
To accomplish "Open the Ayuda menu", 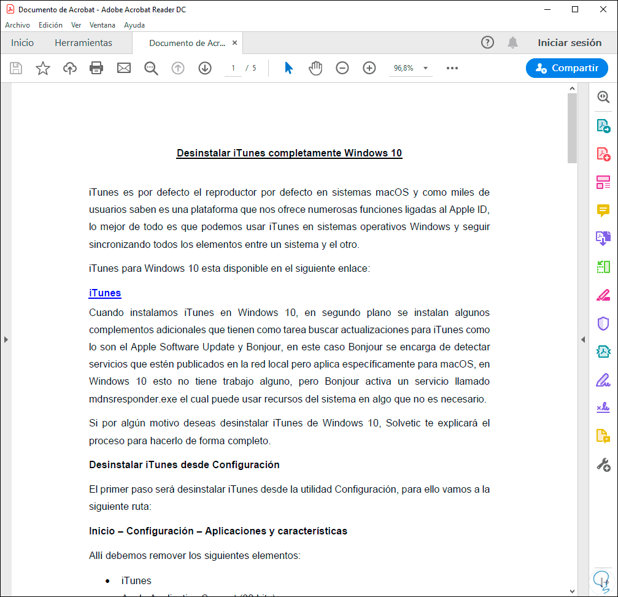I will pos(134,25).
